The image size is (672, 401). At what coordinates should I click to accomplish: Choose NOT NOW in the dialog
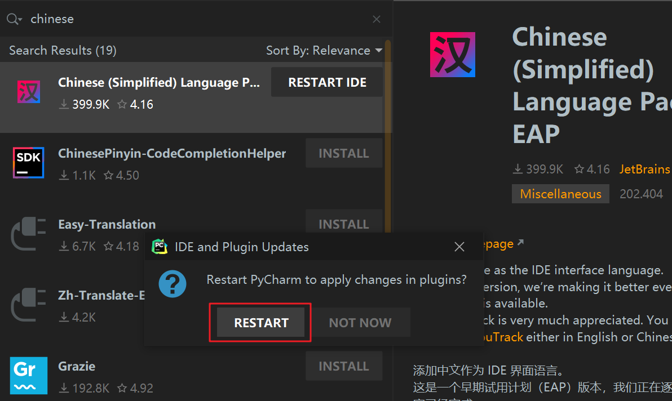360,323
